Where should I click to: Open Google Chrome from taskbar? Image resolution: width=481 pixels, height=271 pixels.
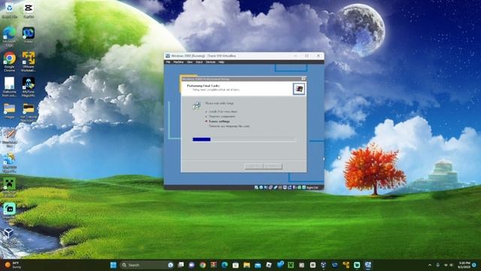pos(202,265)
